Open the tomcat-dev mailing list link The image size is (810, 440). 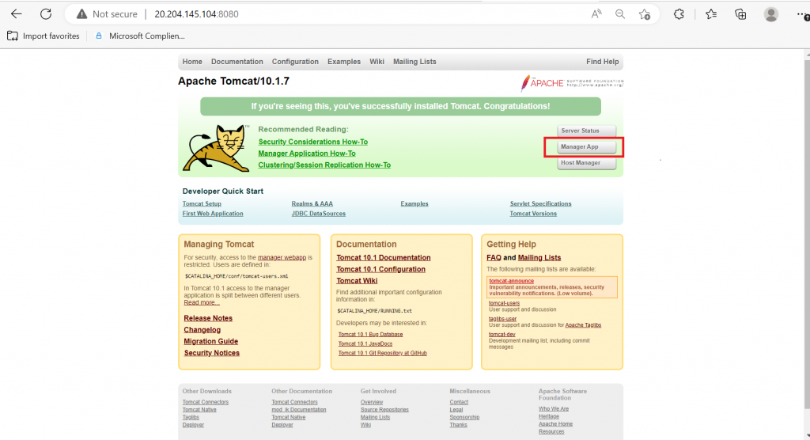coord(502,335)
